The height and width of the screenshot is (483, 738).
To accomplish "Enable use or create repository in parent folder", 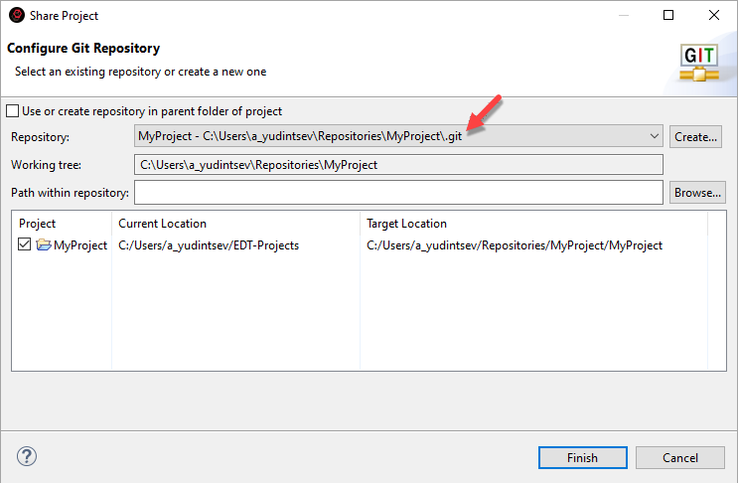I will click(x=13, y=111).
